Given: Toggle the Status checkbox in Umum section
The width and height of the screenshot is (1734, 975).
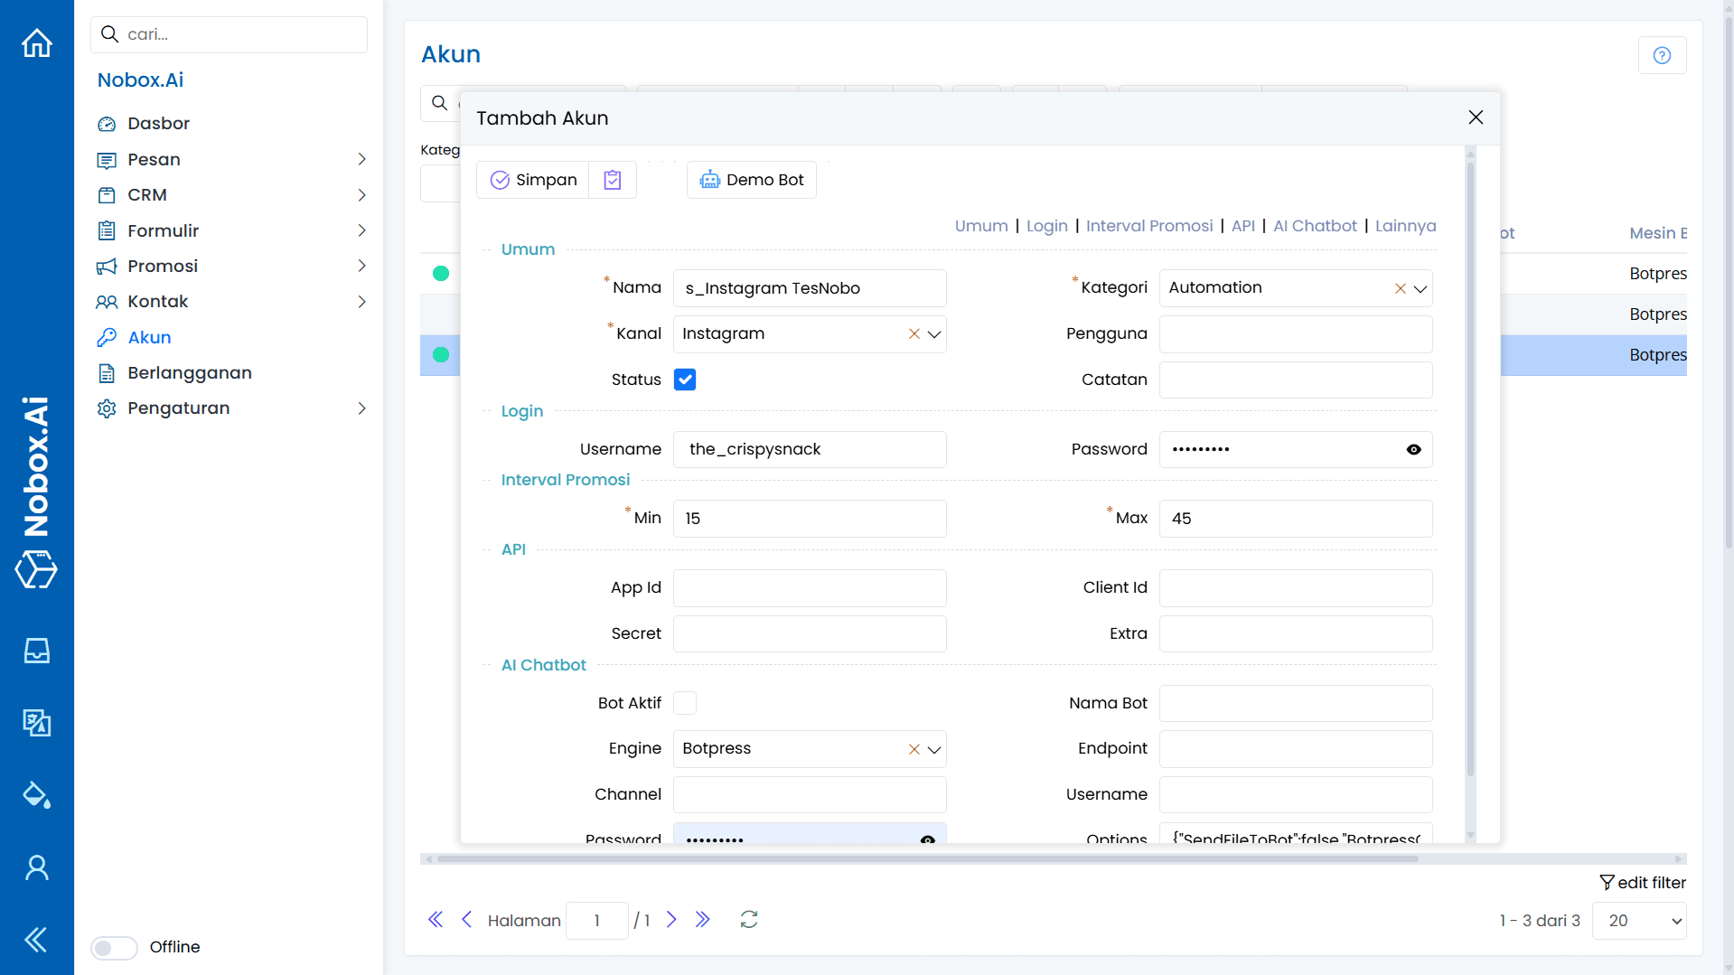Looking at the screenshot, I should (685, 379).
